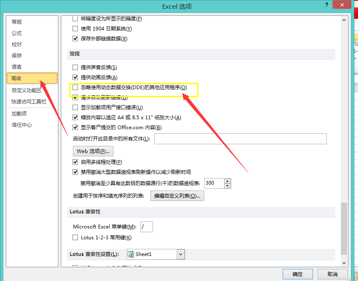The image size is (358, 281).
Task: Click the scrollbar down arrow
Action: (344, 262)
